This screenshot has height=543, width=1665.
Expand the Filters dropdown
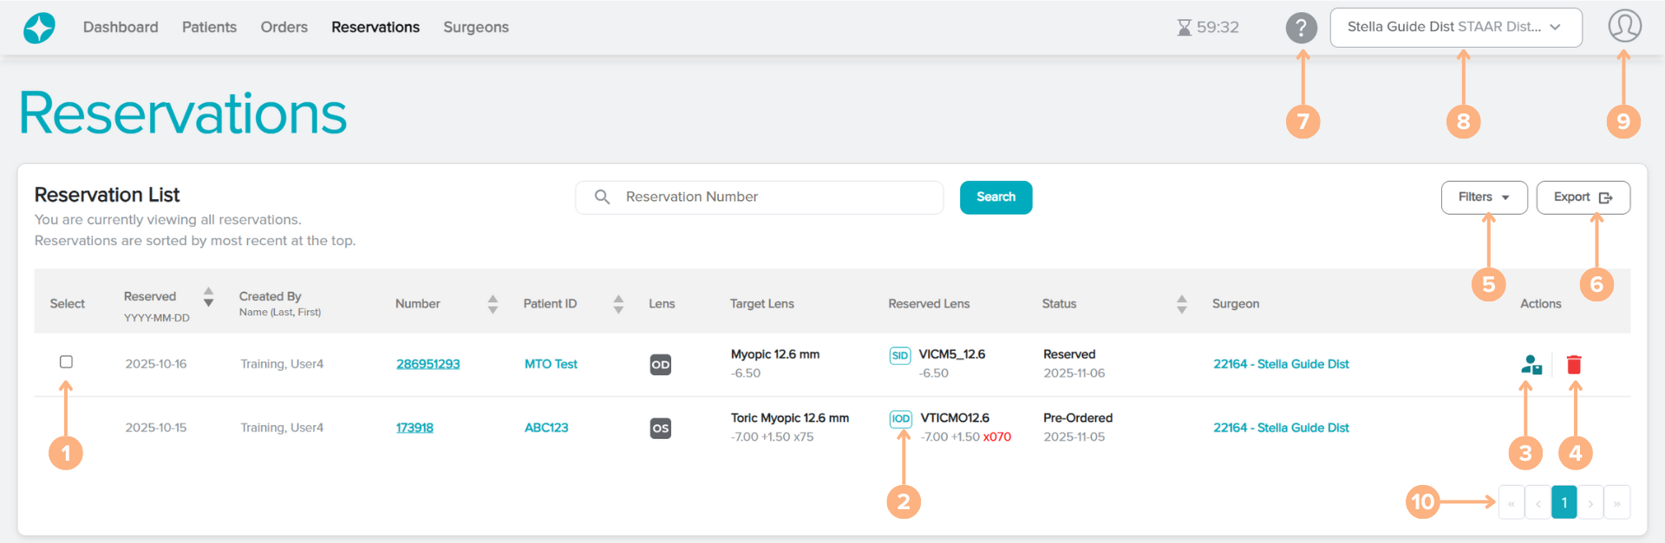[1484, 197]
